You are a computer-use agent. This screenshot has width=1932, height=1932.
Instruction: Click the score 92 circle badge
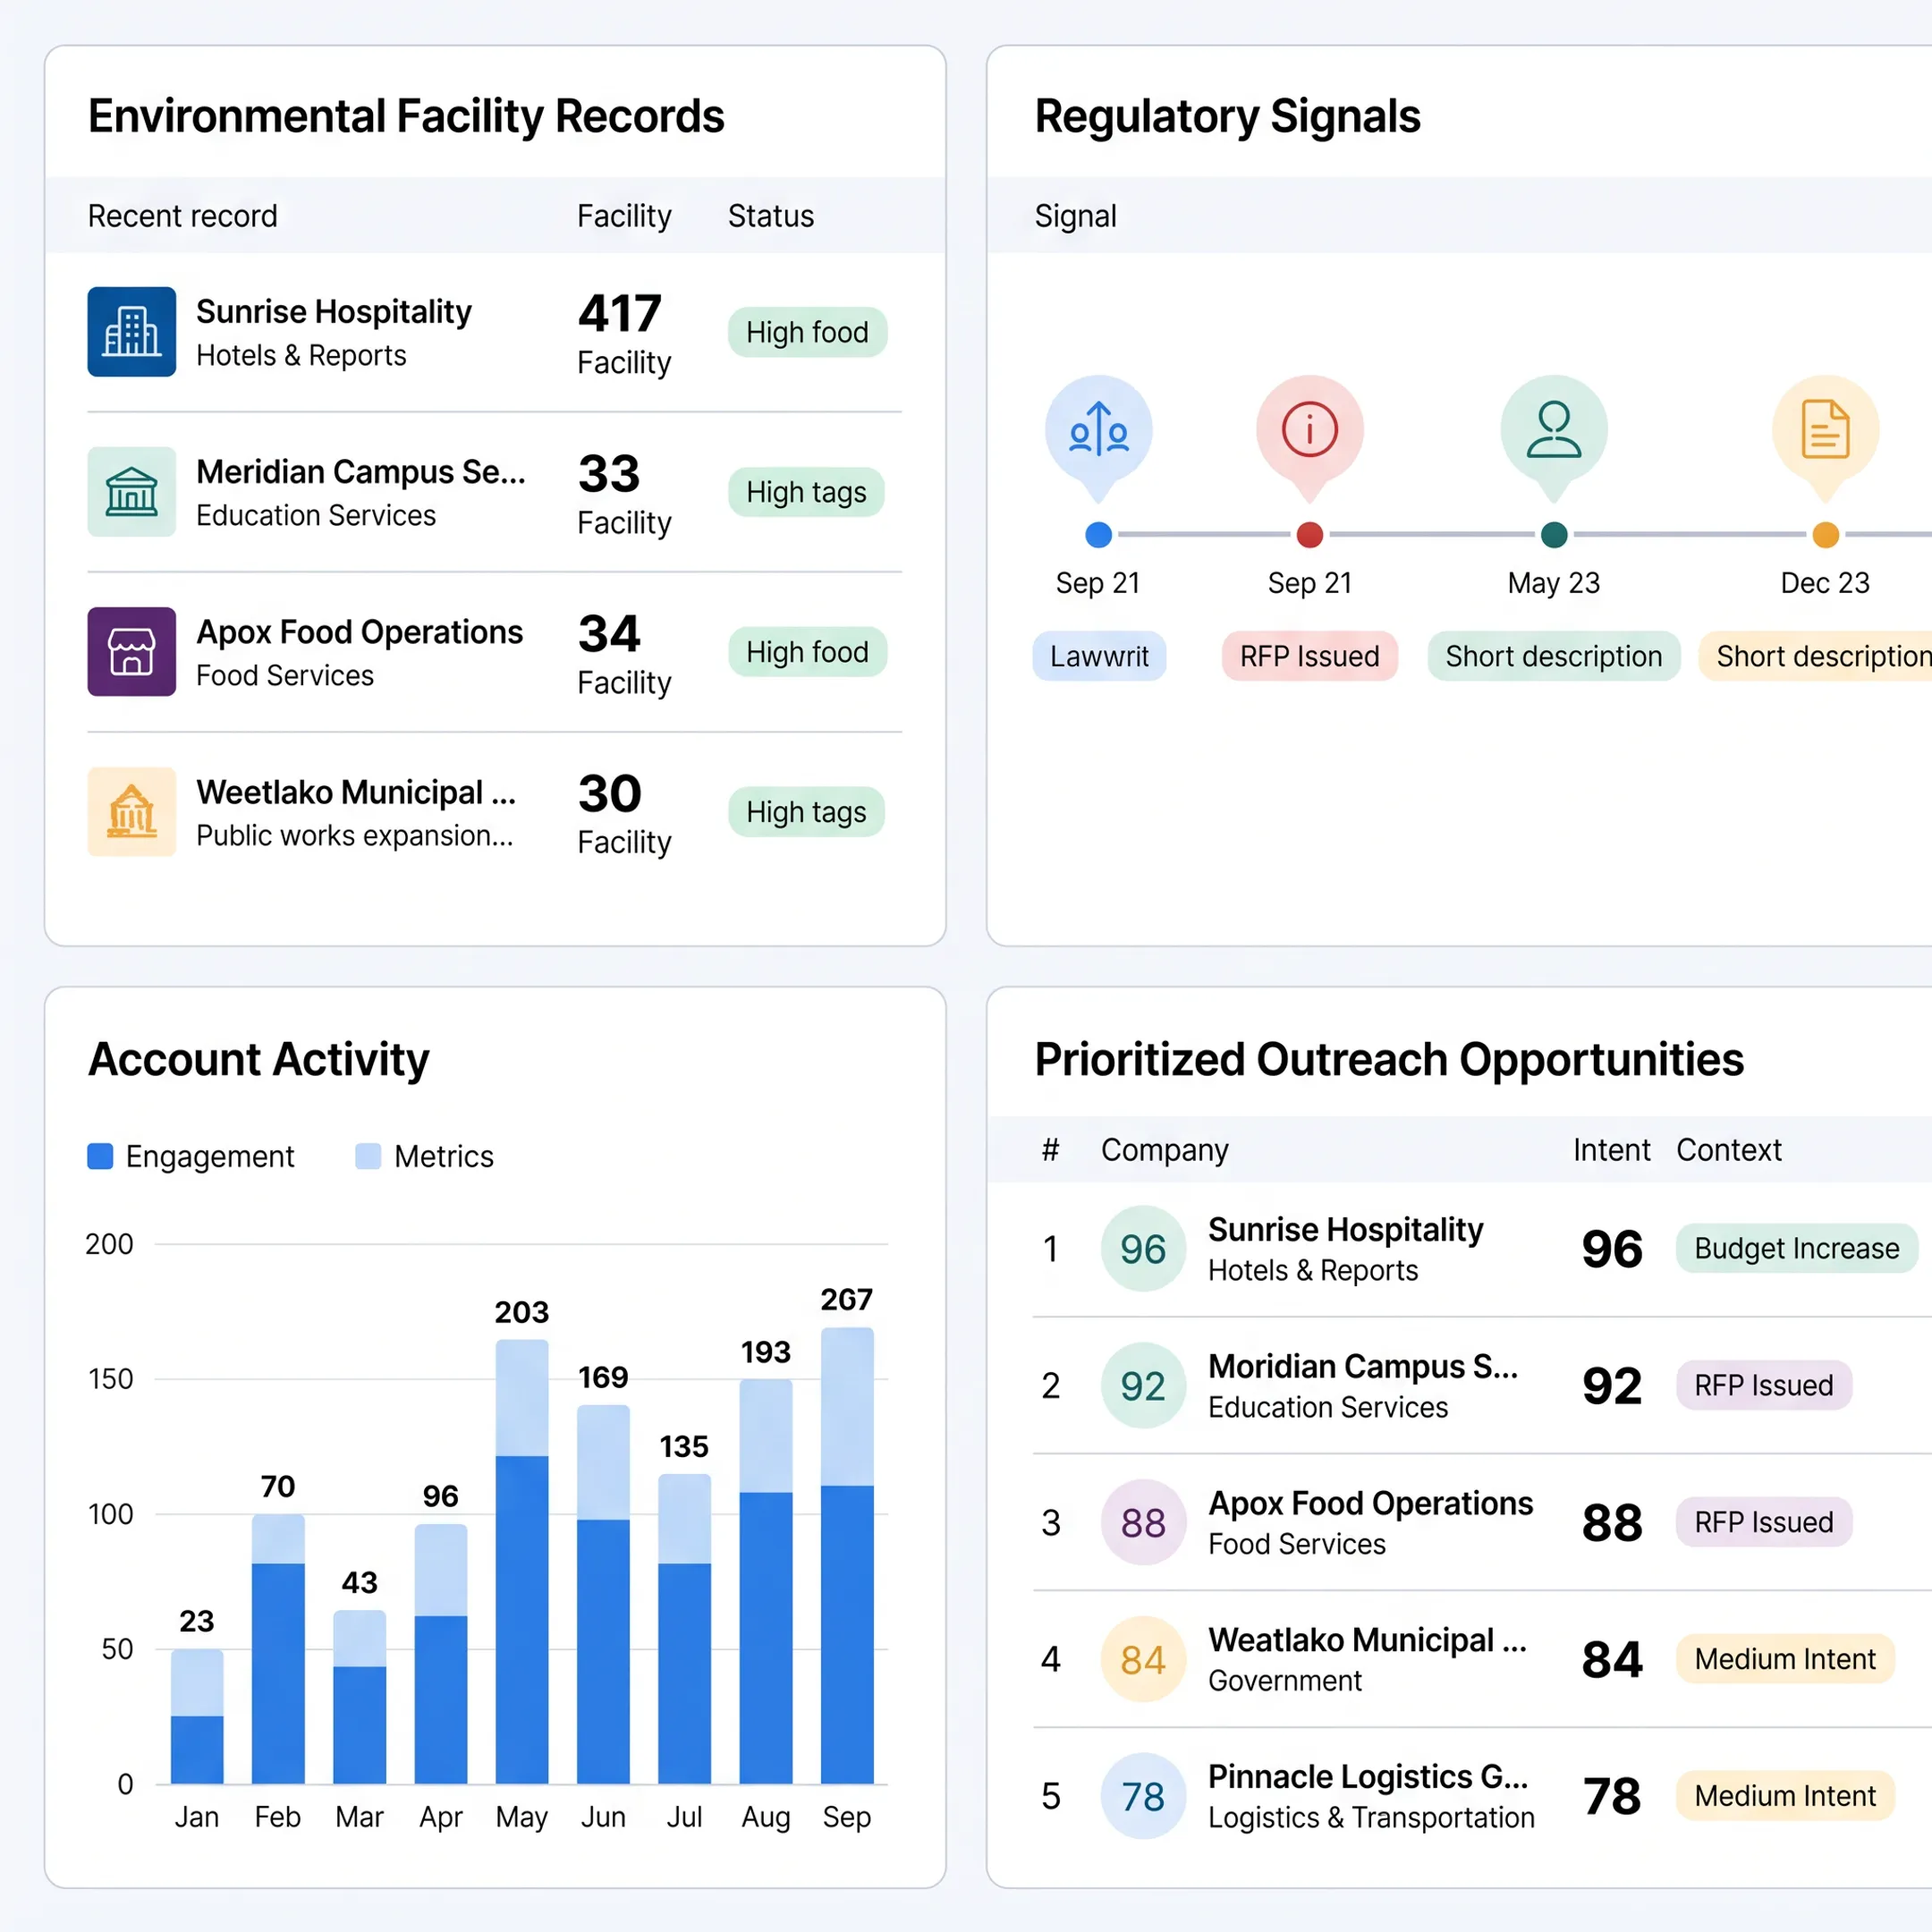1143,1386
